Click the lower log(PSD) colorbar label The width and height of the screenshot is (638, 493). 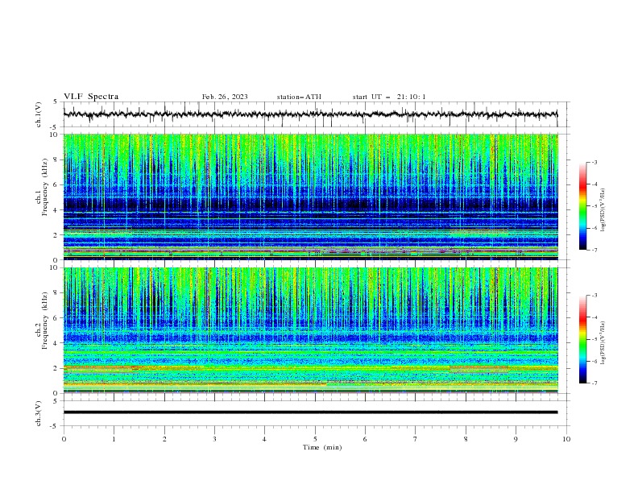tap(603, 343)
